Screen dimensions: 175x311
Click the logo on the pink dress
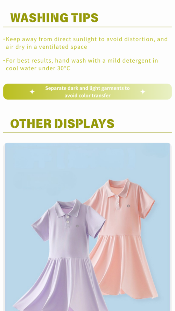tap(128, 206)
